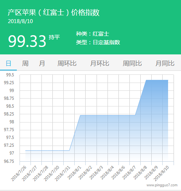The image size is (181, 191).
Task: Show the 周环比 week-over-week tab
Action: [67, 63]
